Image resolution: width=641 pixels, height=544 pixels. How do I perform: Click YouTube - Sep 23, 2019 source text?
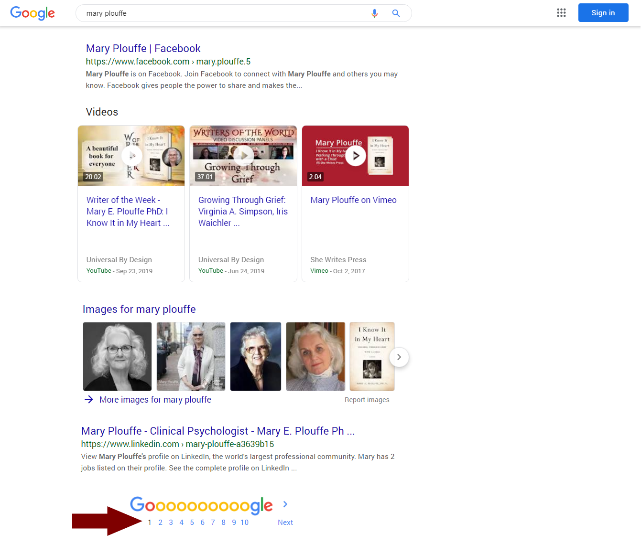click(x=120, y=271)
